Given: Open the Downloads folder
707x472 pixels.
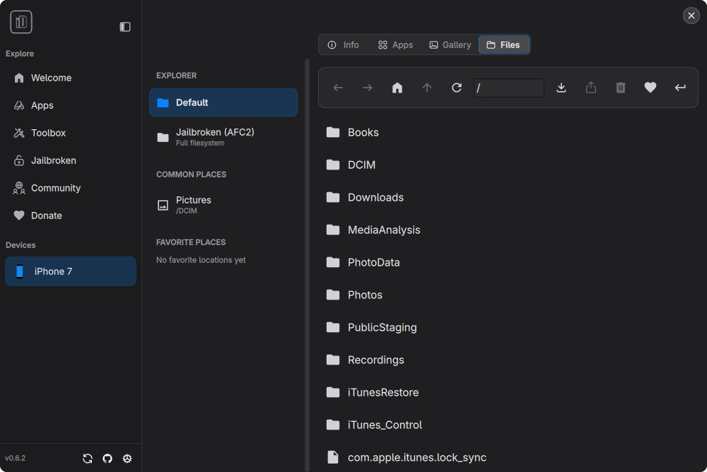Looking at the screenshot, I should coord(508,197).
